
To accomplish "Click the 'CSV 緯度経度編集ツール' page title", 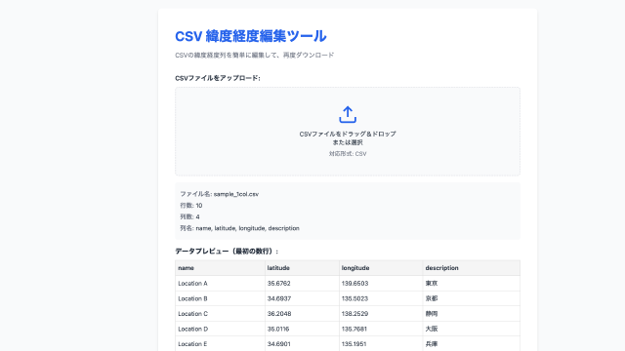I will (251, 36).
